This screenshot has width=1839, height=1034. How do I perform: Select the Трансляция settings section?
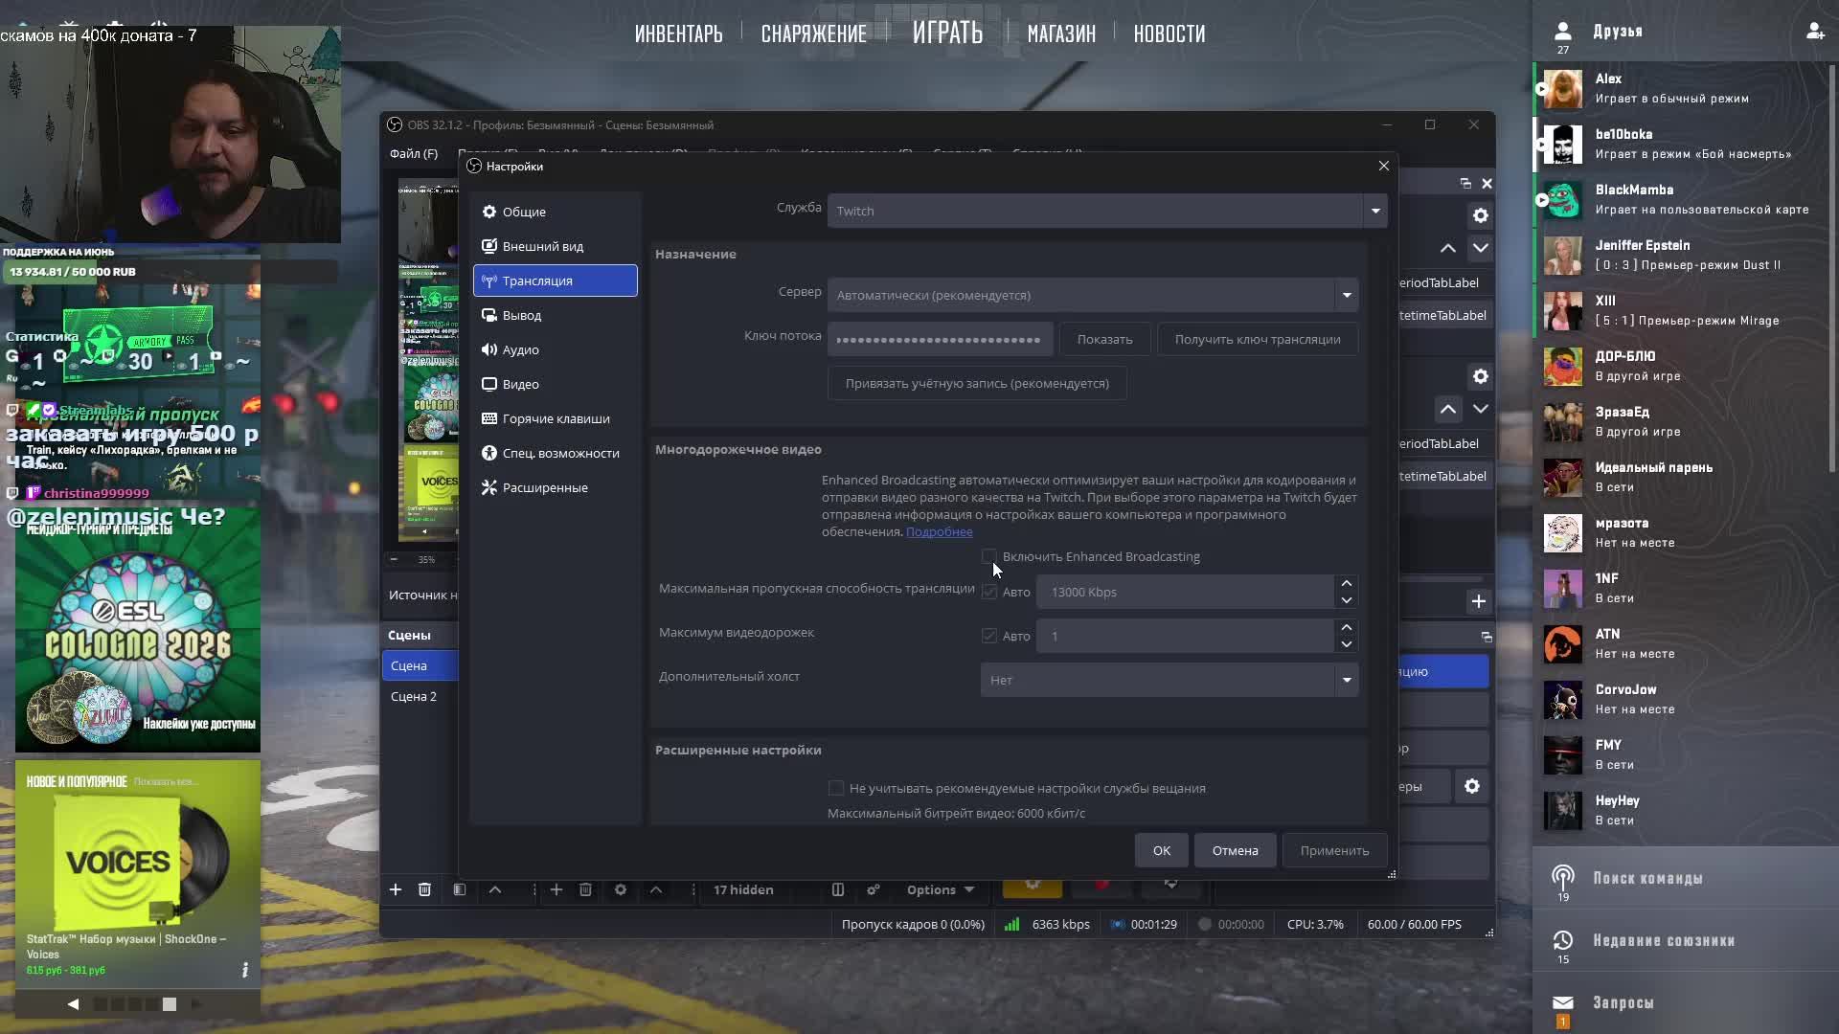coord(555,281)
